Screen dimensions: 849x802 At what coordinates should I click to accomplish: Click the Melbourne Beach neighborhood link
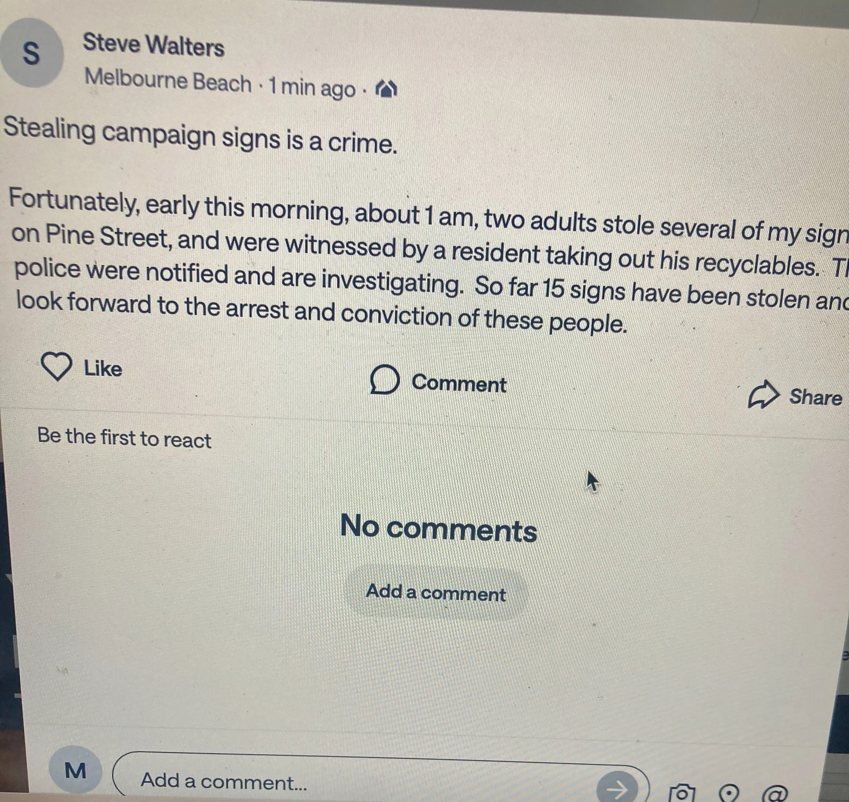168,81
